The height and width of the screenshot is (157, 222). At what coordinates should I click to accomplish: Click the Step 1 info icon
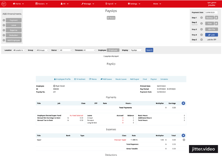point(201,17)
